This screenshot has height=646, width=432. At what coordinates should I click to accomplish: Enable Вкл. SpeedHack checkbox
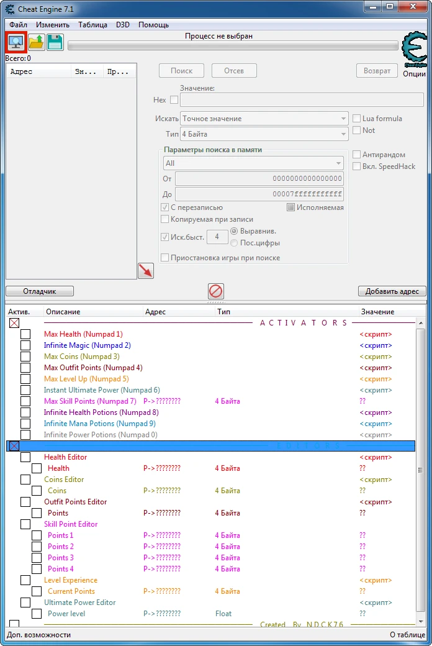[x=357, y=166]
